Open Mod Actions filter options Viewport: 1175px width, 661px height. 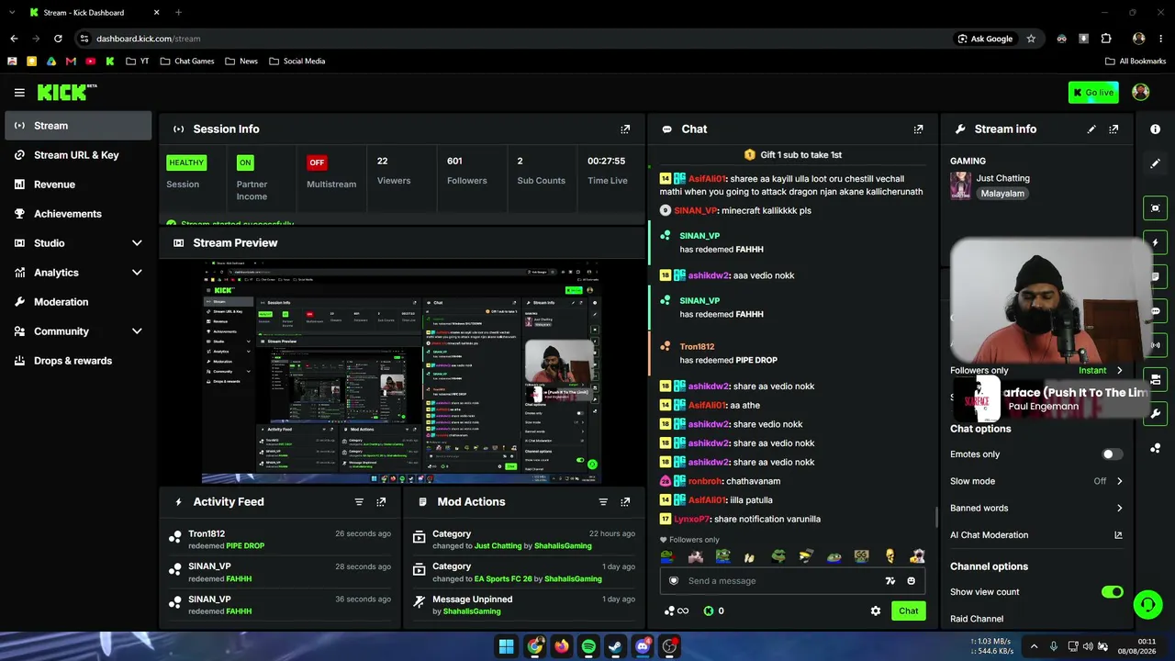point(603,502)
